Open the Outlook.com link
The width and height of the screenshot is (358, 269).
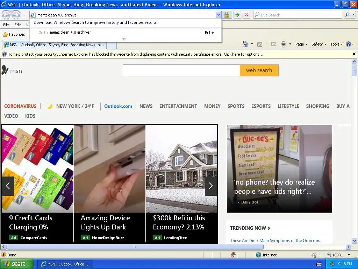118,106
